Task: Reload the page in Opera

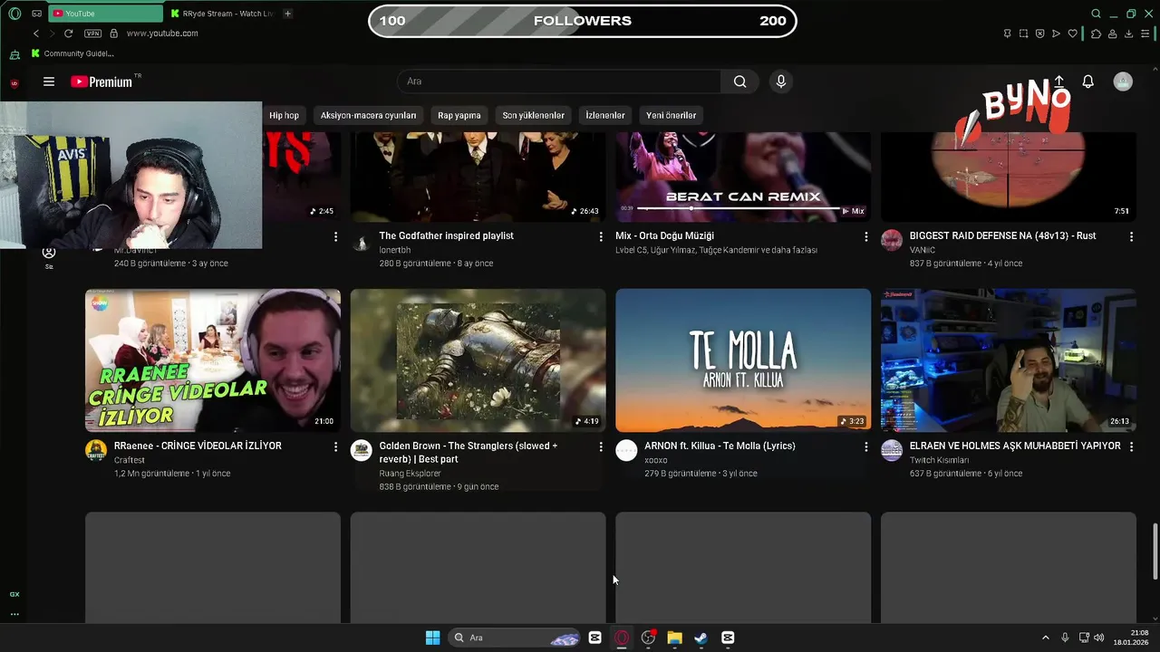Action: pyautogui.click(x=68, y=34)
